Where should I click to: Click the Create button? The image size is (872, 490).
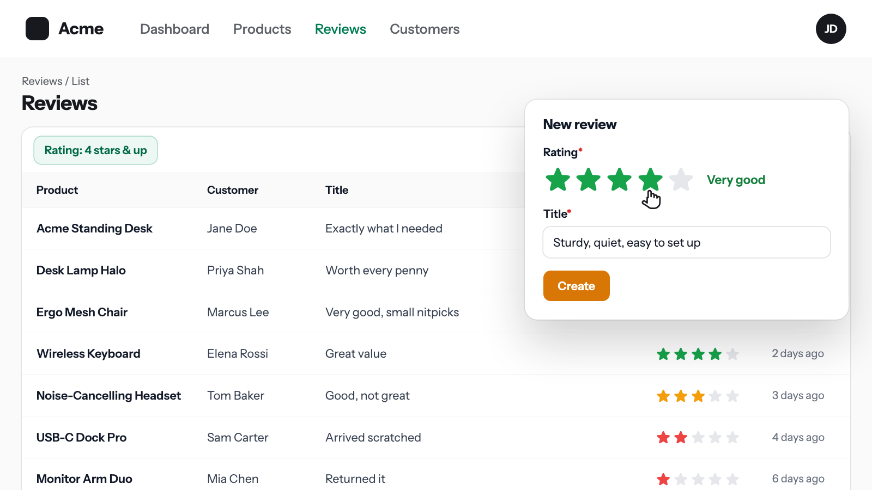(577, 286)
